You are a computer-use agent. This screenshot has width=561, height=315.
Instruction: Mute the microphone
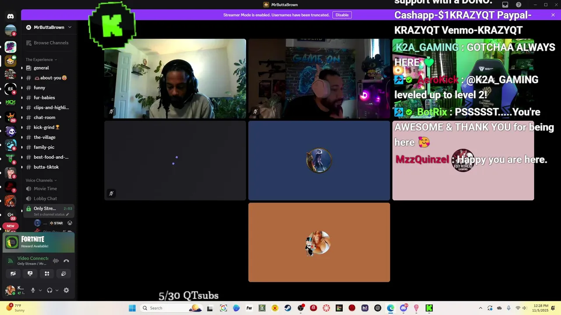tap(33, 290)
